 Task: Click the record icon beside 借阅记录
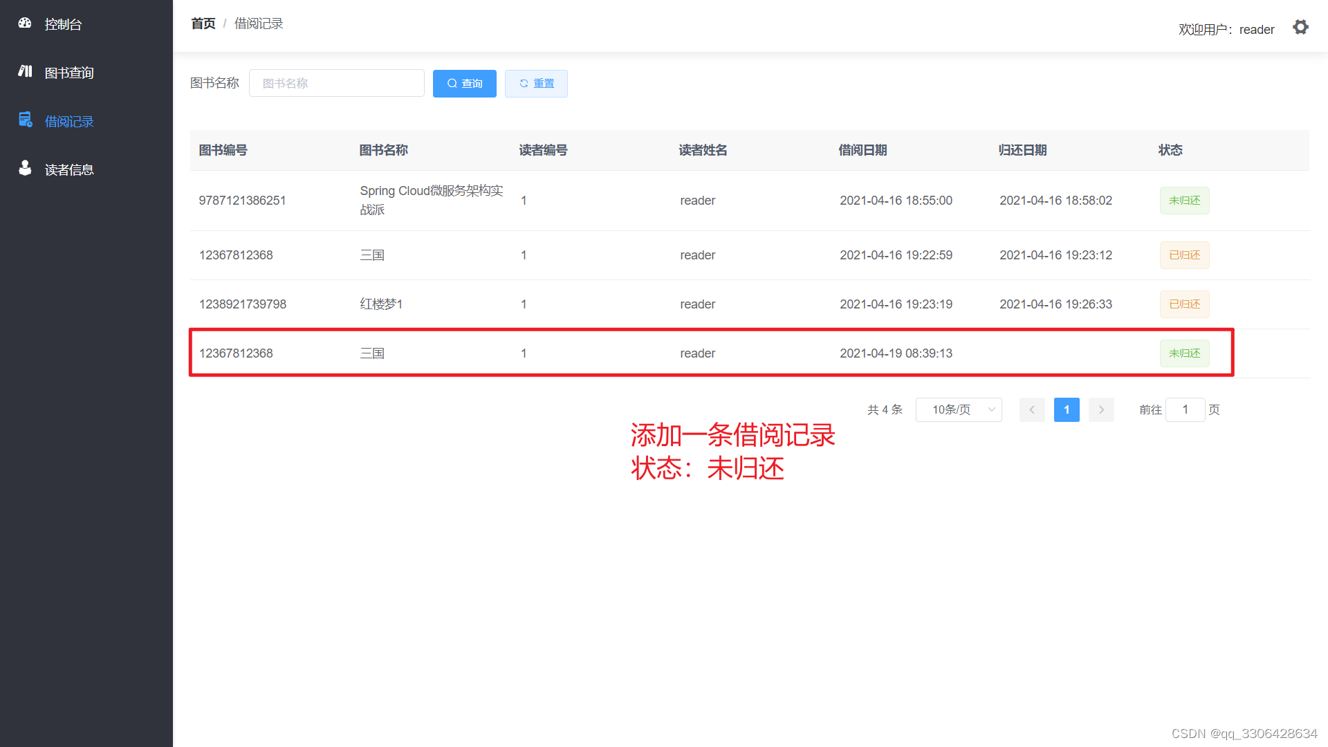[26, 120]
